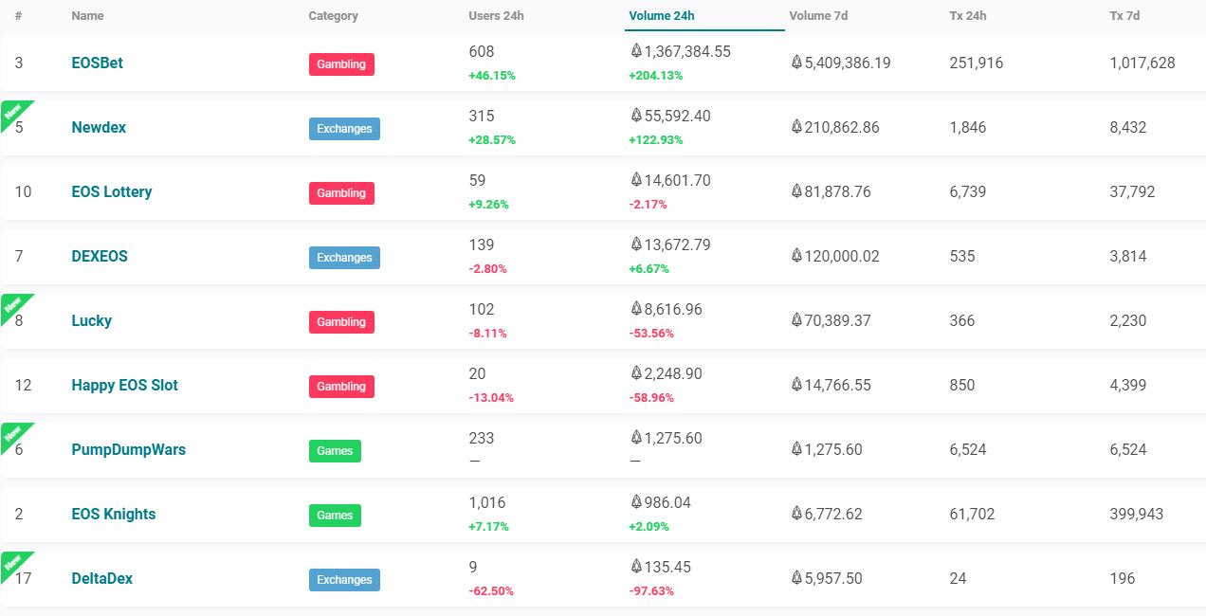Click the New ribbon badge on Lucky row
Image resolution: width=1206 pixels, height=616 pixels.
click(13, 305)
